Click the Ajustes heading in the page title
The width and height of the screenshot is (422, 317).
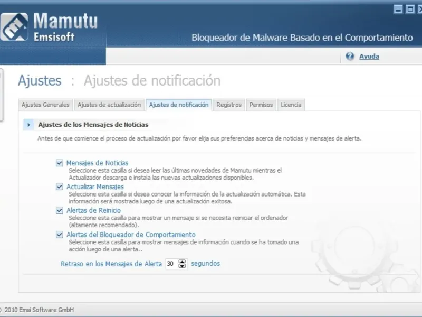pyautogui.click(x=40, y=81)
